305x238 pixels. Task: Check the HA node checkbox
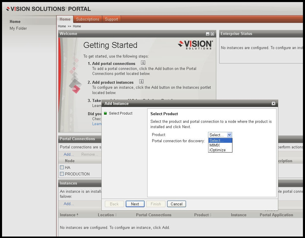point(62,167)
